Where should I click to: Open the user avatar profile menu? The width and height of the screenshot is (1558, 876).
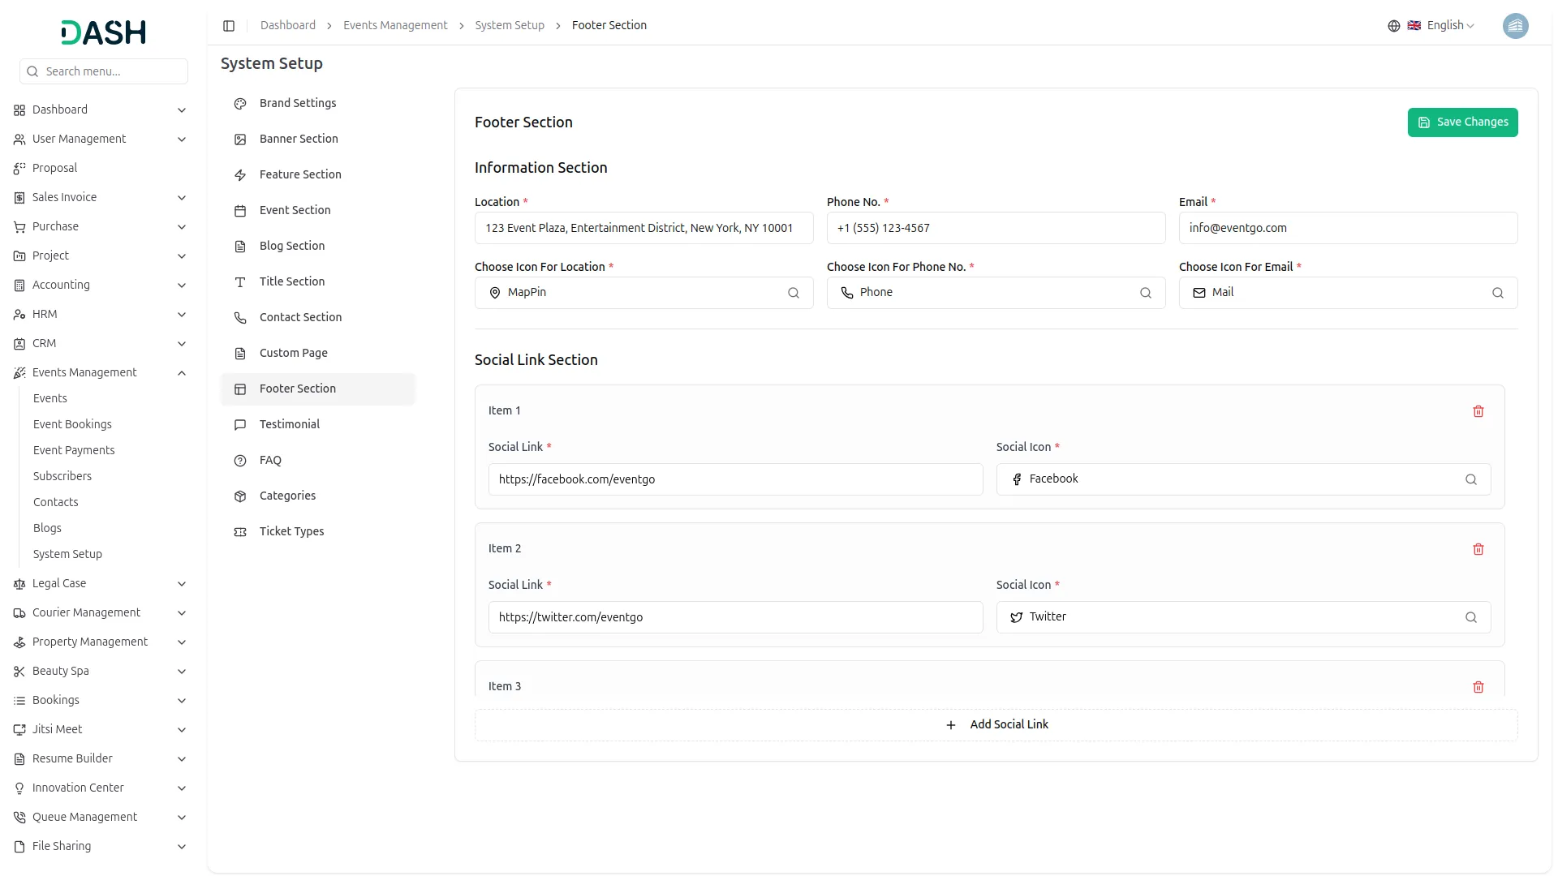1515,26
